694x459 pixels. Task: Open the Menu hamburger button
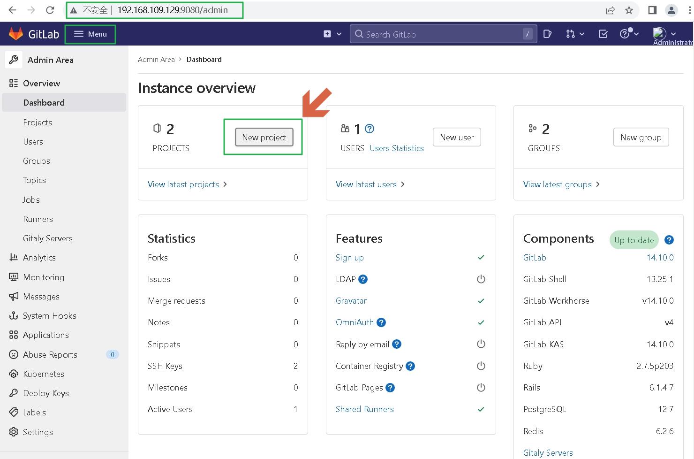tap(91, 34)
